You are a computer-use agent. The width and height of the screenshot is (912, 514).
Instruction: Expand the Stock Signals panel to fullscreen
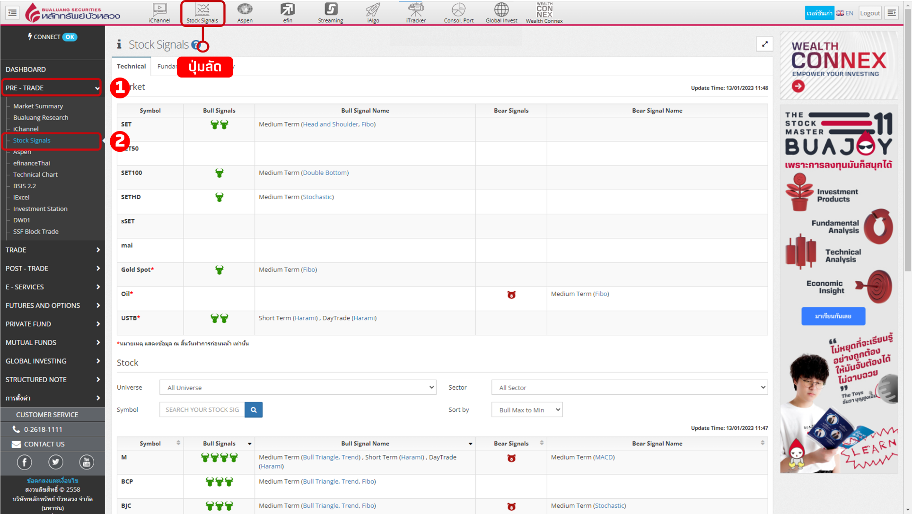tap(765, 44)
